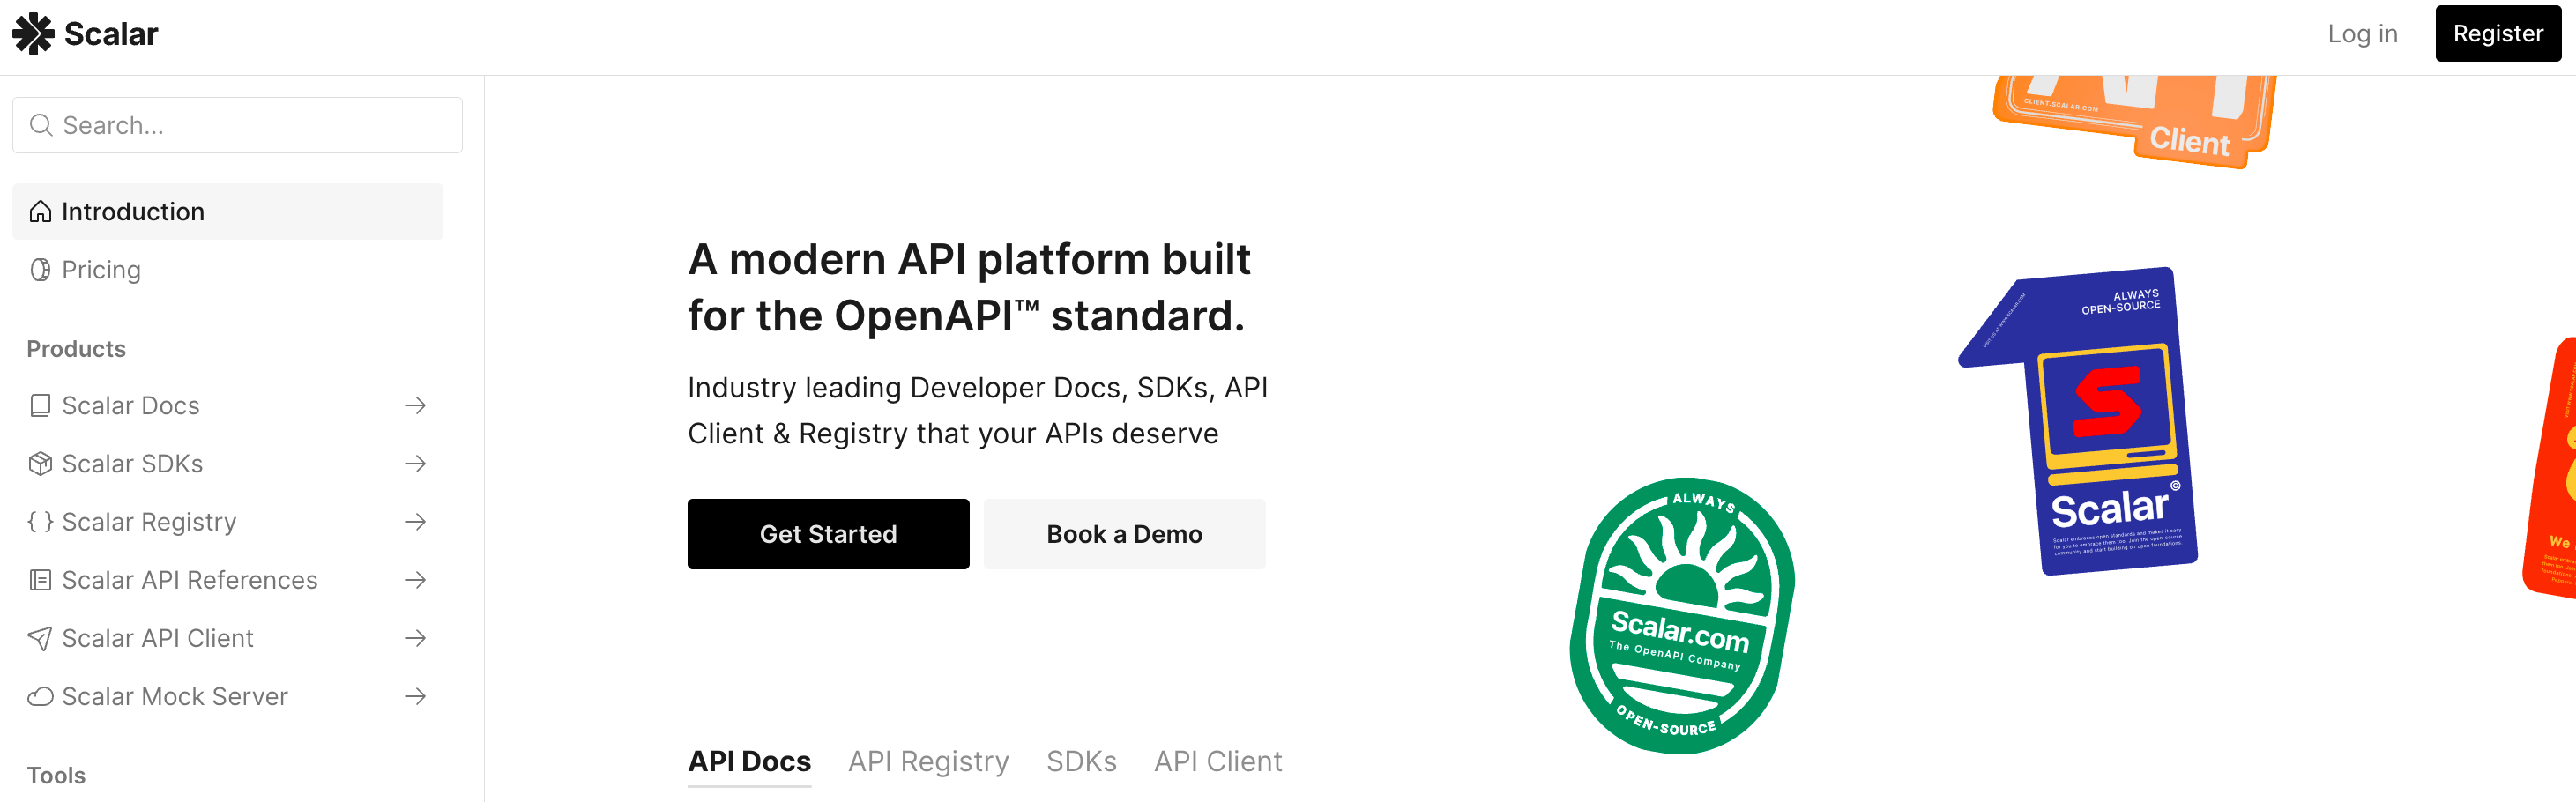Click the home icon beside Introduction
The width and height of the screenshot is (2576, 802).
click(x=40, y=212)
